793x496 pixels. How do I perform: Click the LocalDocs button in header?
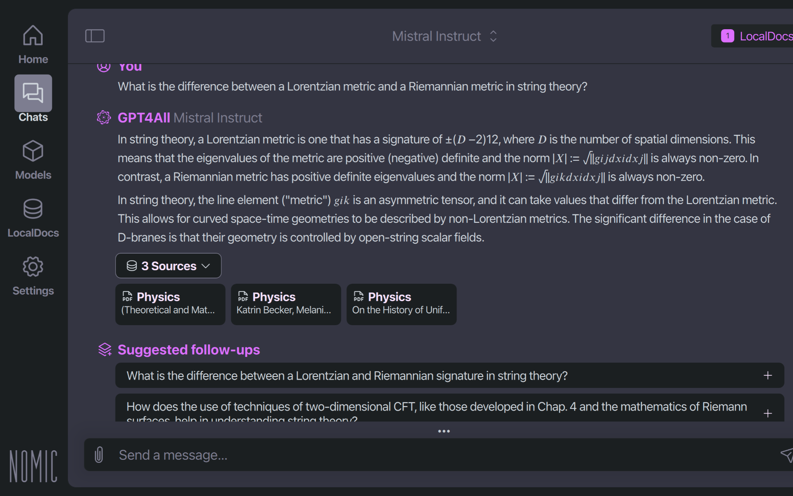tap(757, 36)
